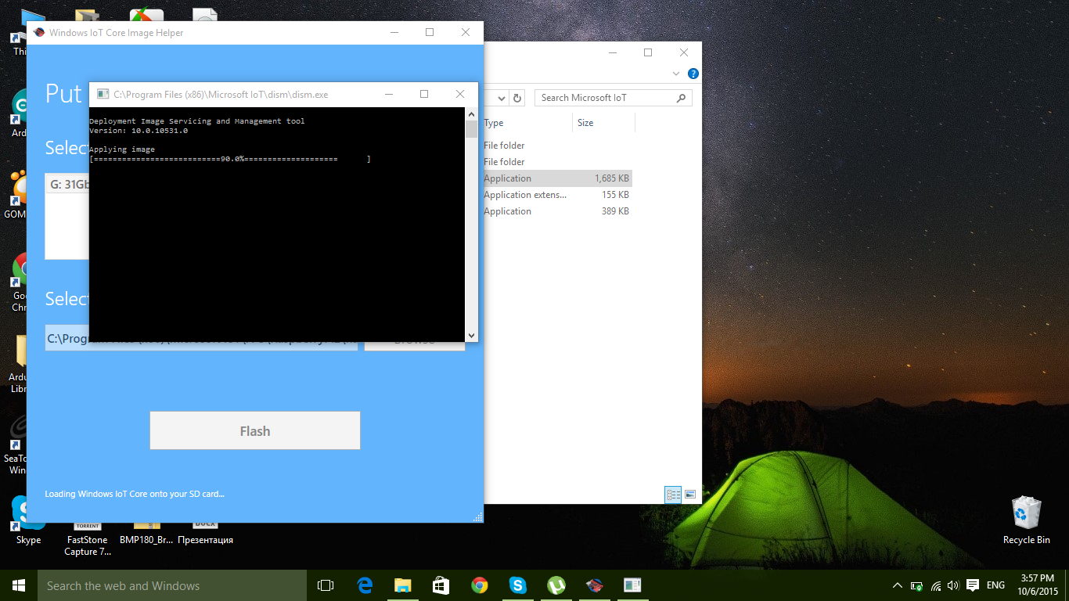Switch the ENG input language indicator

pos(995,585)
